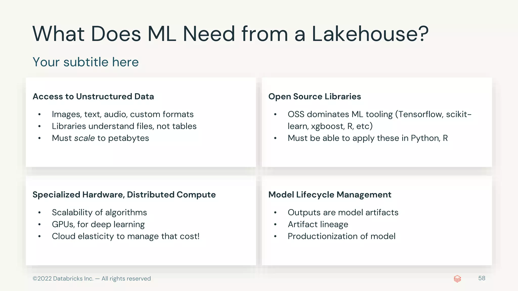Screen dimensions: 518x291
Task: Select the 'OSS dominates ML tooling' bullet
Action: [380, 120]
